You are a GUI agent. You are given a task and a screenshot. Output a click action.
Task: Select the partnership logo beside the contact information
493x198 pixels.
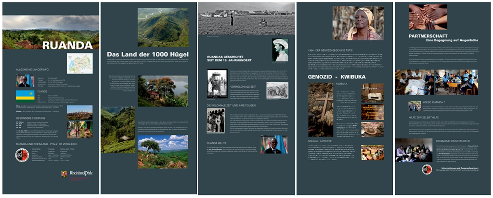click(427, 169)
